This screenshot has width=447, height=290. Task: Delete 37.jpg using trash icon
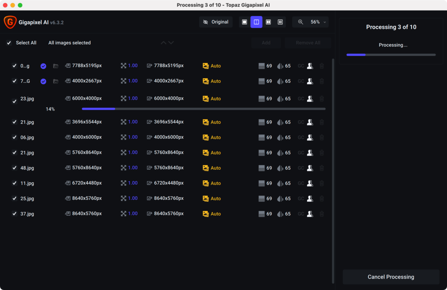[322, 214]
